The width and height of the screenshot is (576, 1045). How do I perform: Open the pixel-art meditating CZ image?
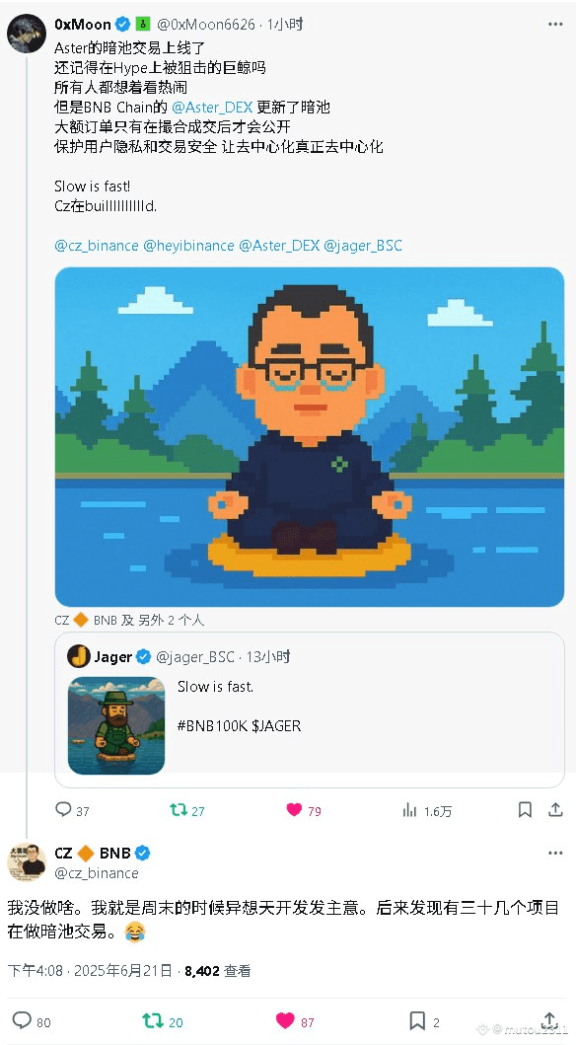(x=310, y=437)
